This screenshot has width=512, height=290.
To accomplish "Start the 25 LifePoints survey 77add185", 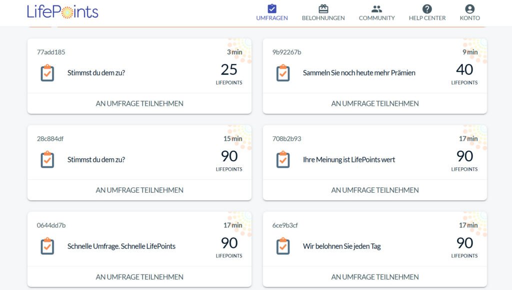I will (x=139, y=104).
